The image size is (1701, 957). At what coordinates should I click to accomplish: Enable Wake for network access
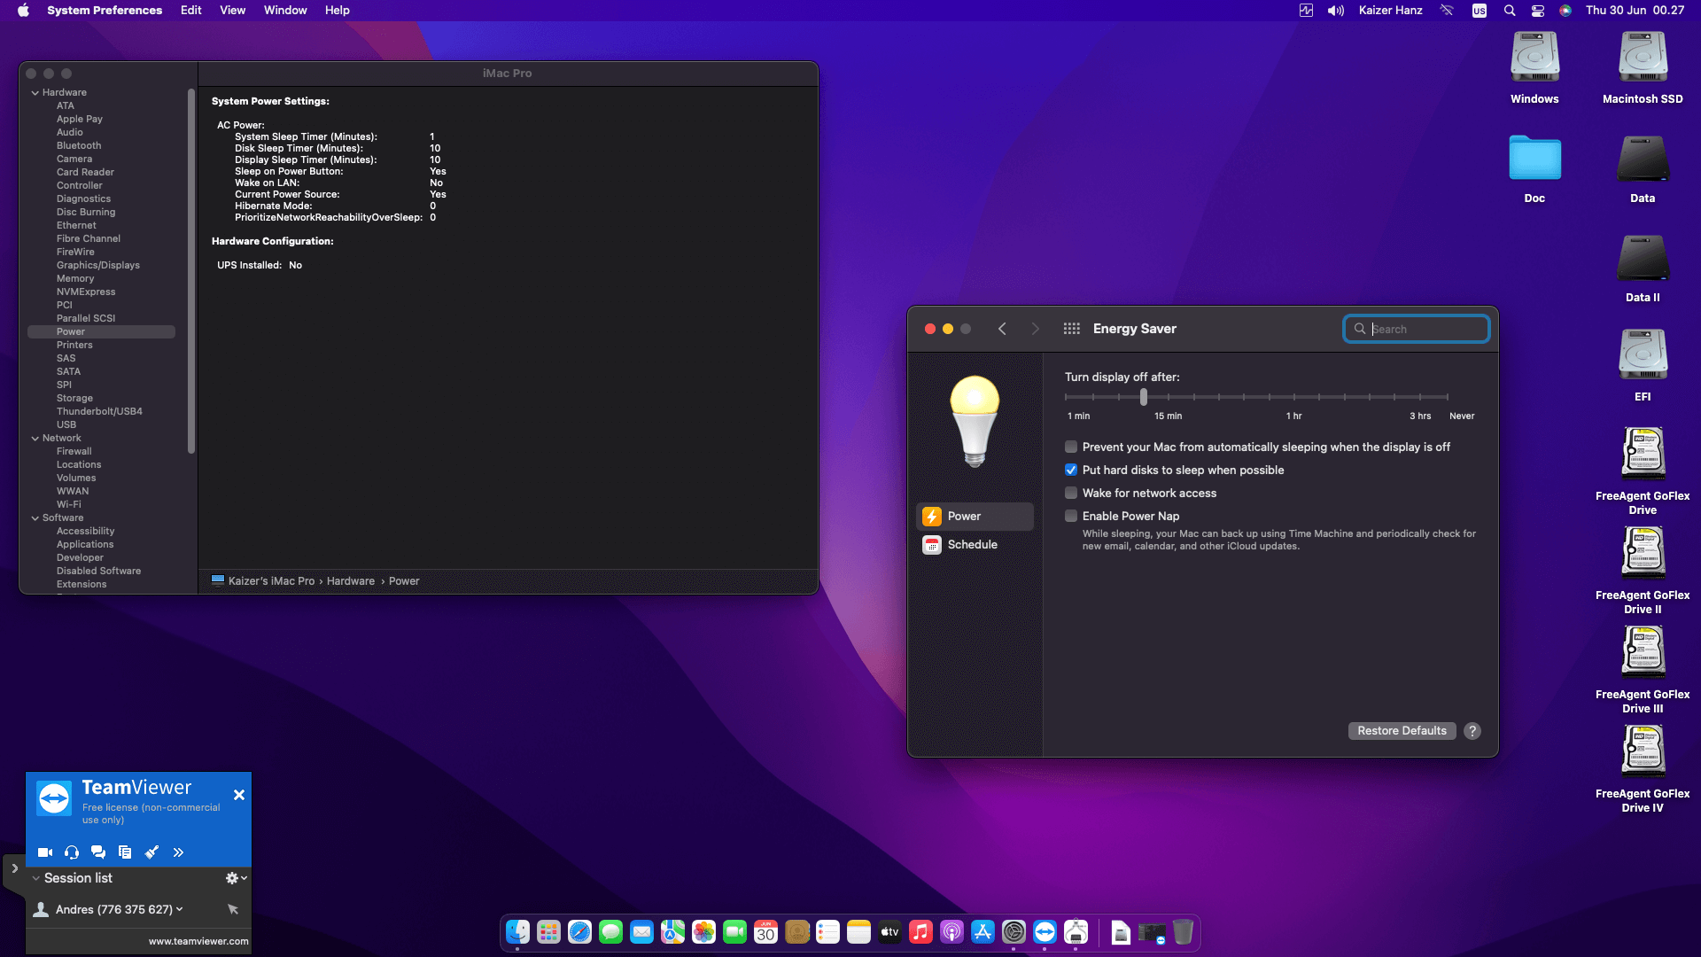point(1071,494)
